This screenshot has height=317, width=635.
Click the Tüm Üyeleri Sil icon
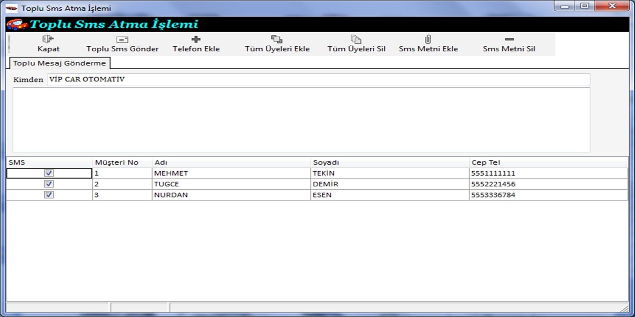pos(356,39)
